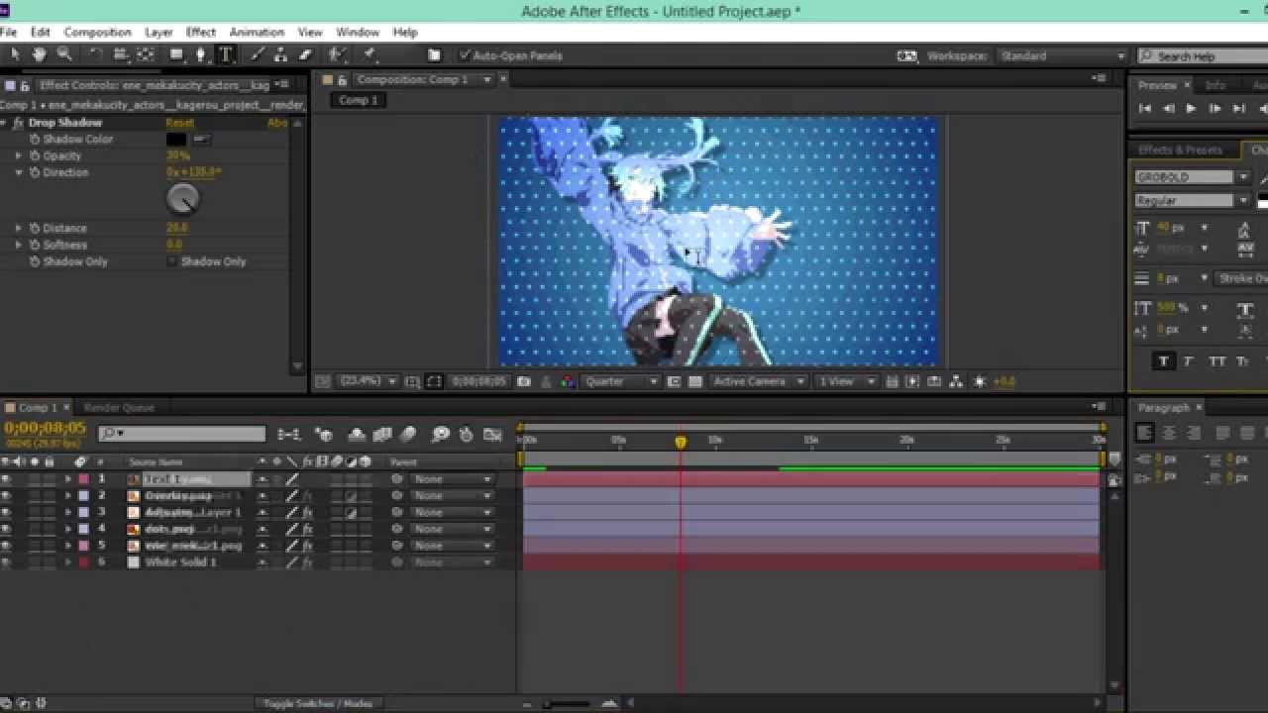Toggle Auto-Open Panels checkbox
Image resolution: width=1268 pixels, height=713 pixels.
[466, 55]
